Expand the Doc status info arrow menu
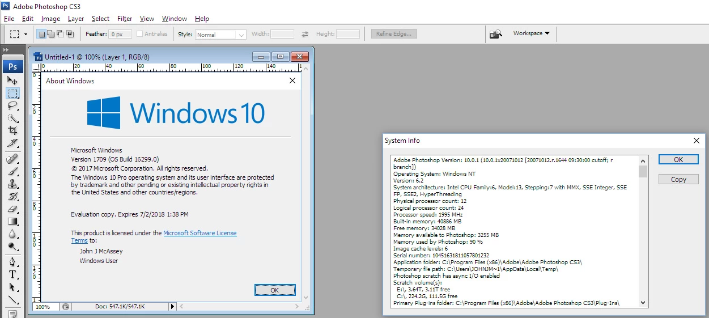 click(172, 307)
